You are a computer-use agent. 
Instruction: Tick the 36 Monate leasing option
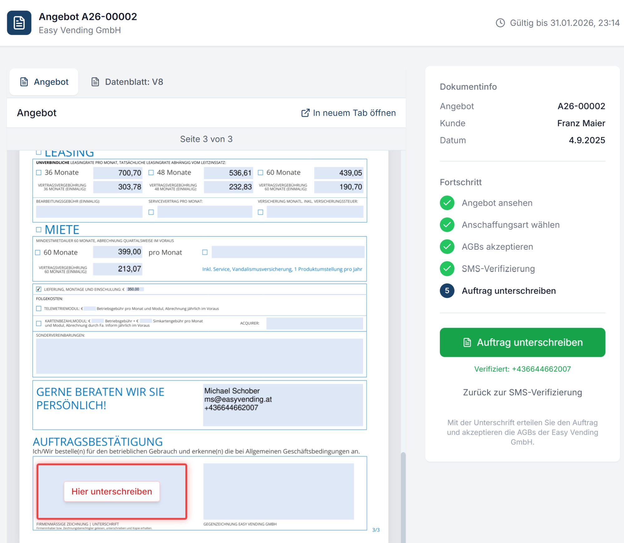tap(38, 172)
